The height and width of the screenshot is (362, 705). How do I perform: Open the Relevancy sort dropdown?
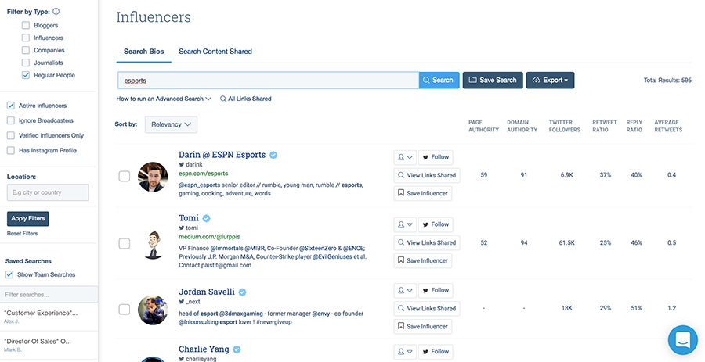click(x=171, y=124)
